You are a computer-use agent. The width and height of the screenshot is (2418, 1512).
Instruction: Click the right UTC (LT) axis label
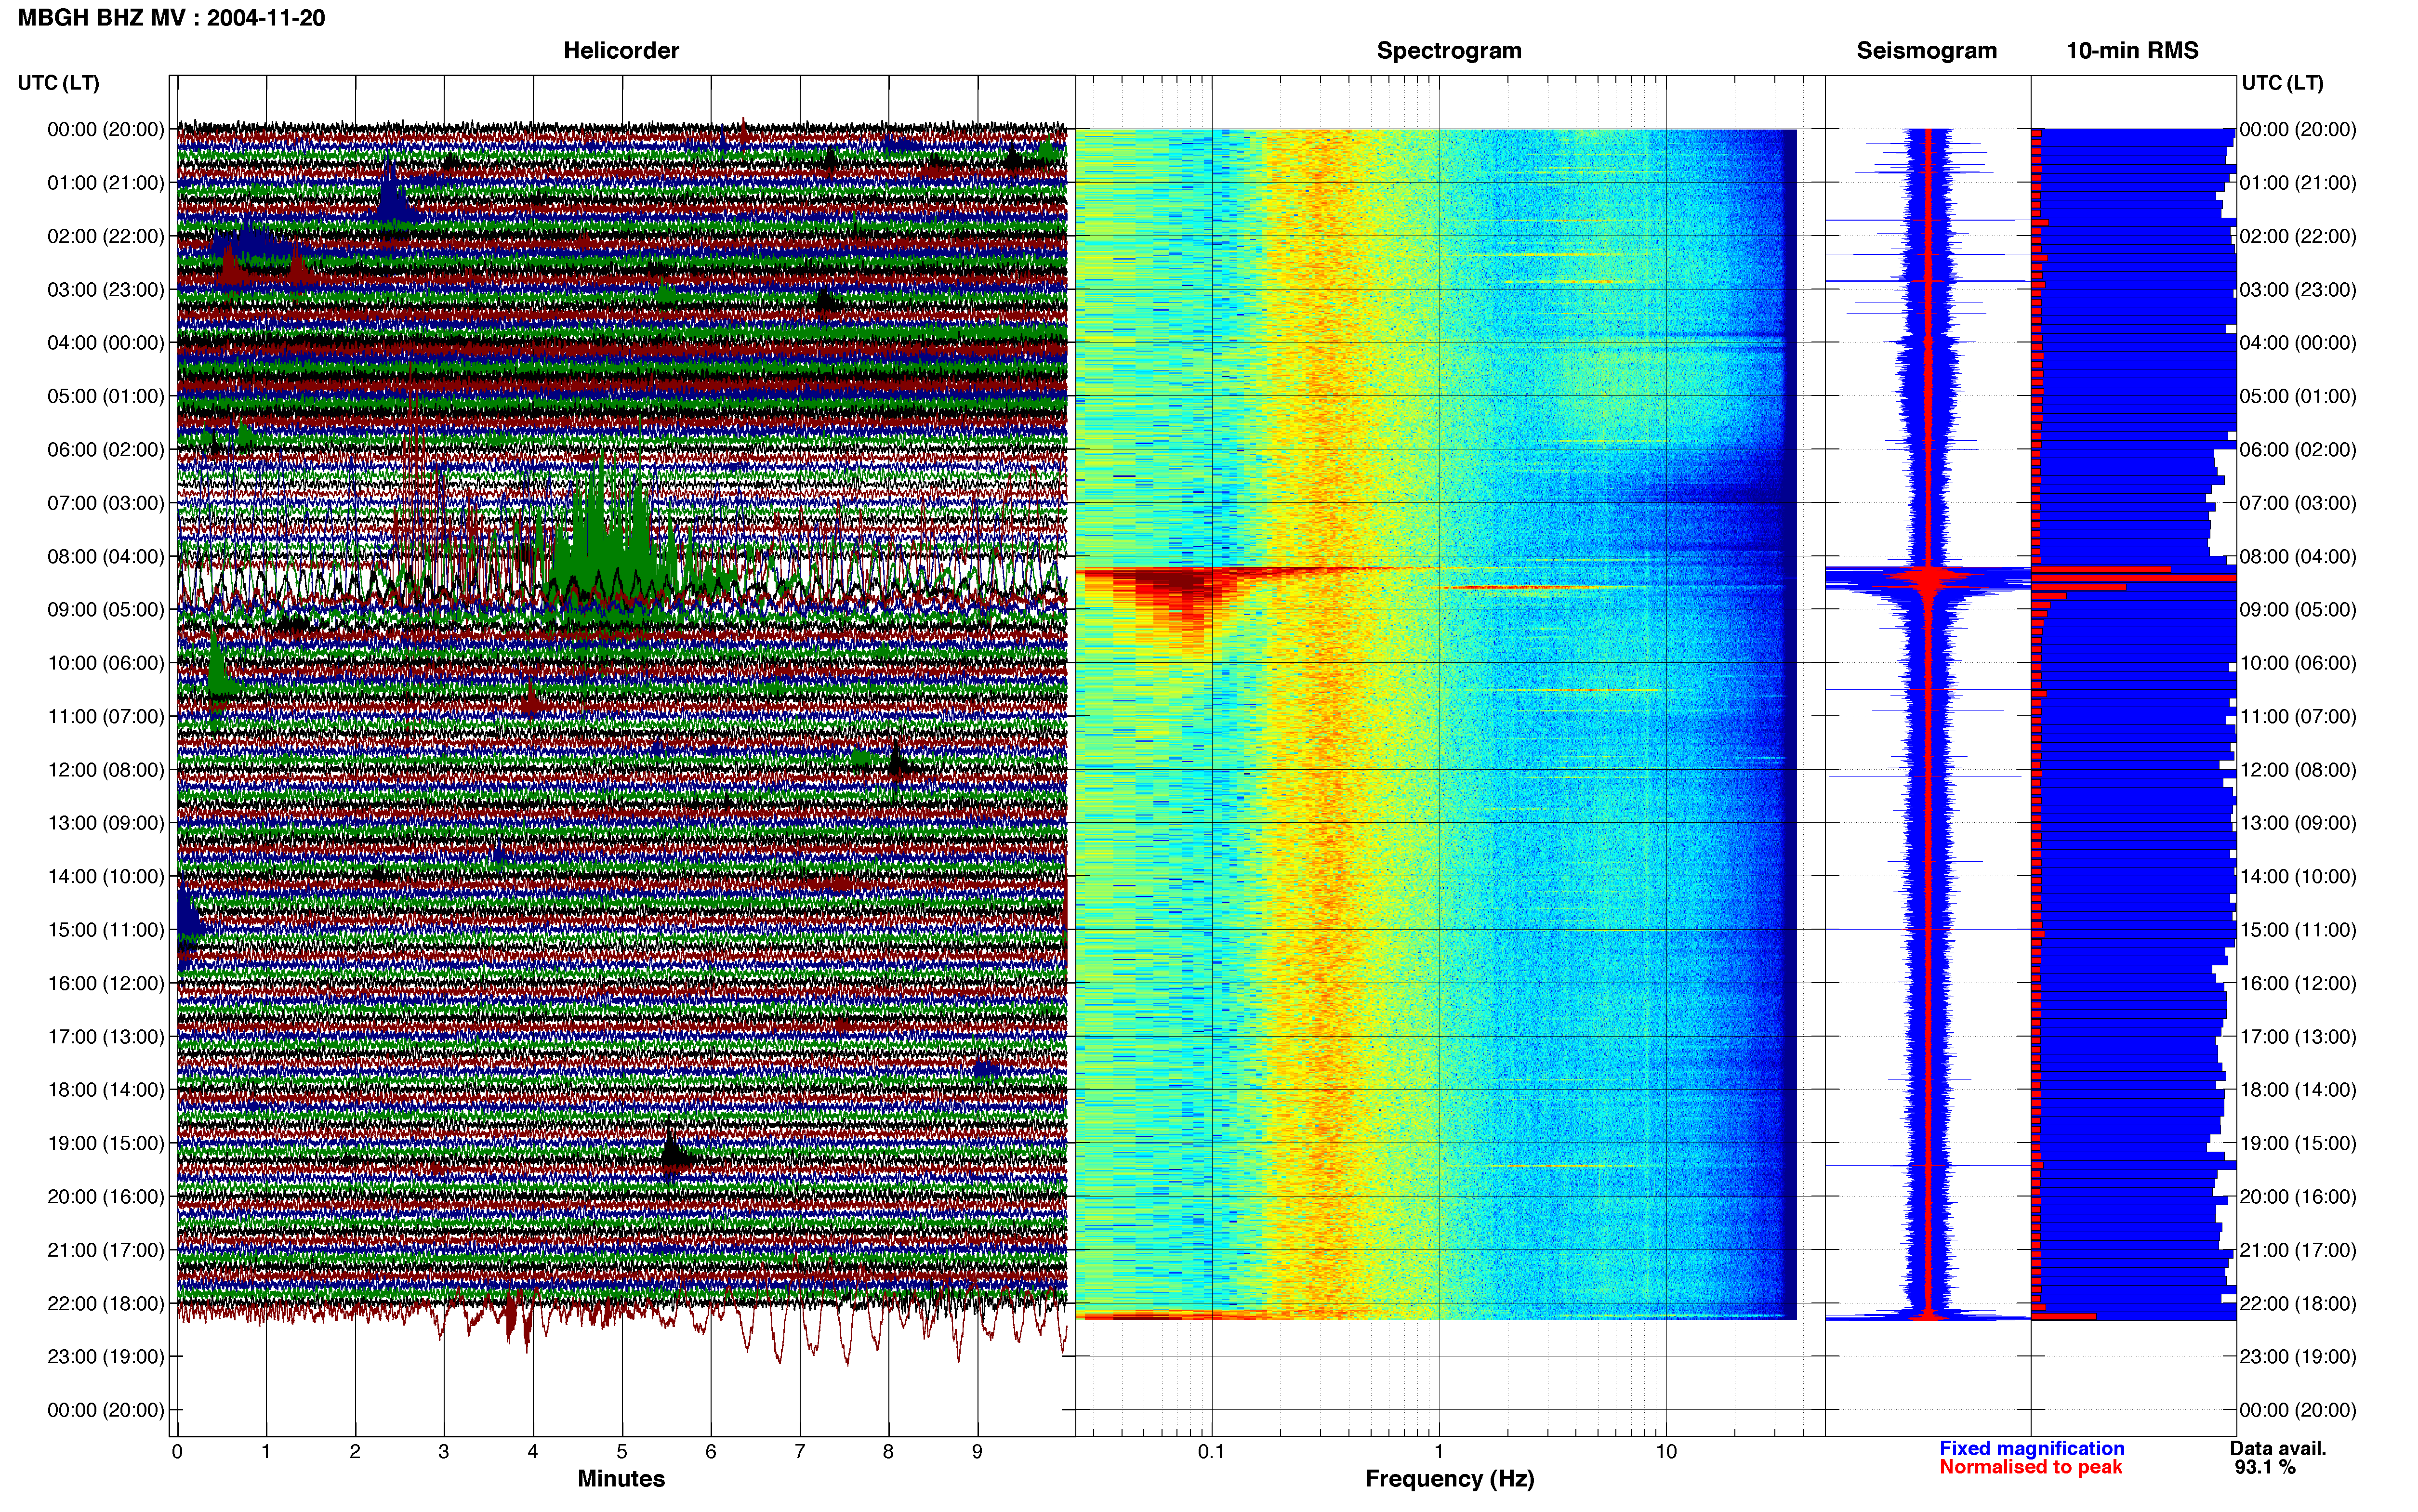(2282, 83)
